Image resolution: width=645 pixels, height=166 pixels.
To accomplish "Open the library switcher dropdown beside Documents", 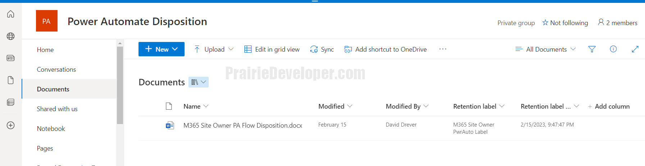I will (x=199, y=82).
